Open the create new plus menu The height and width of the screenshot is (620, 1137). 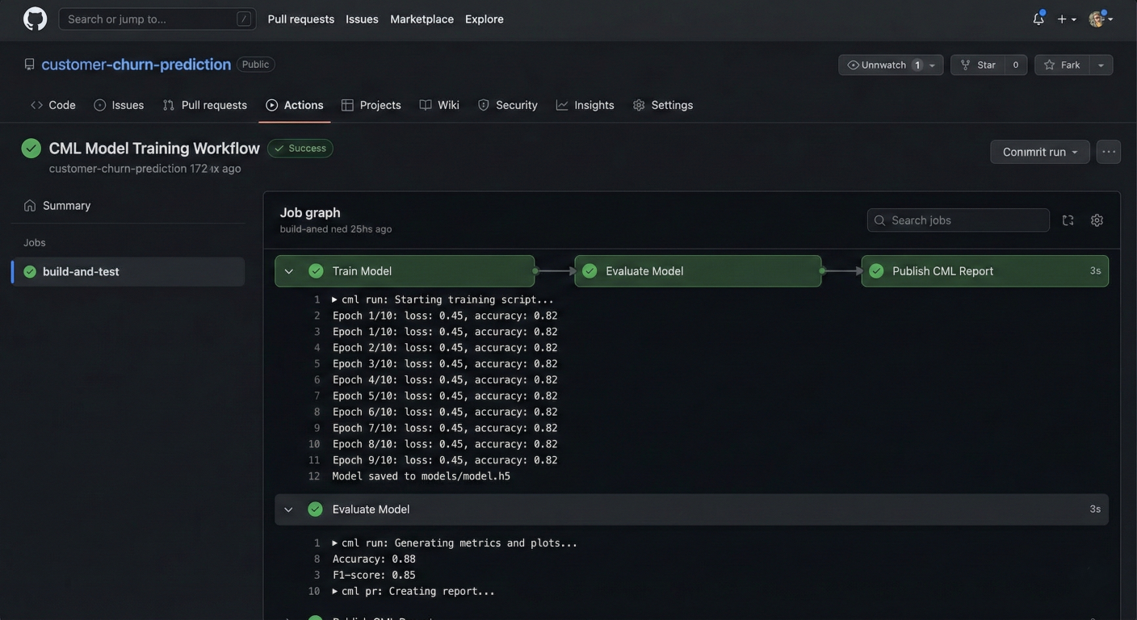(1066, 19)
